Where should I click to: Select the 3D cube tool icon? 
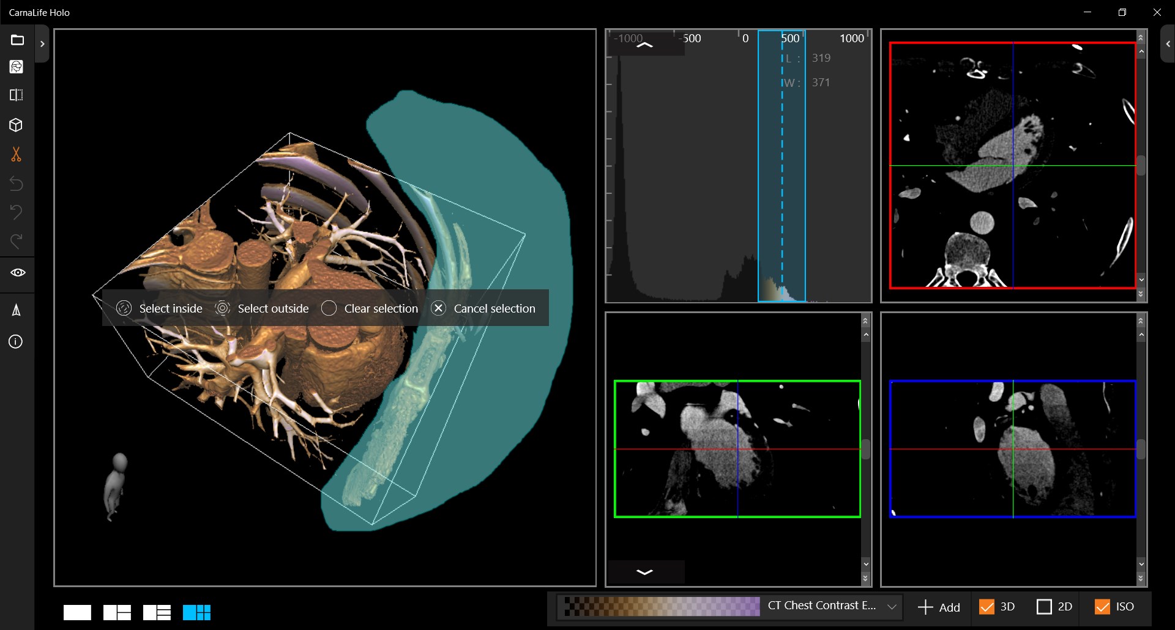pyautogui.click(x=17, y=125)
